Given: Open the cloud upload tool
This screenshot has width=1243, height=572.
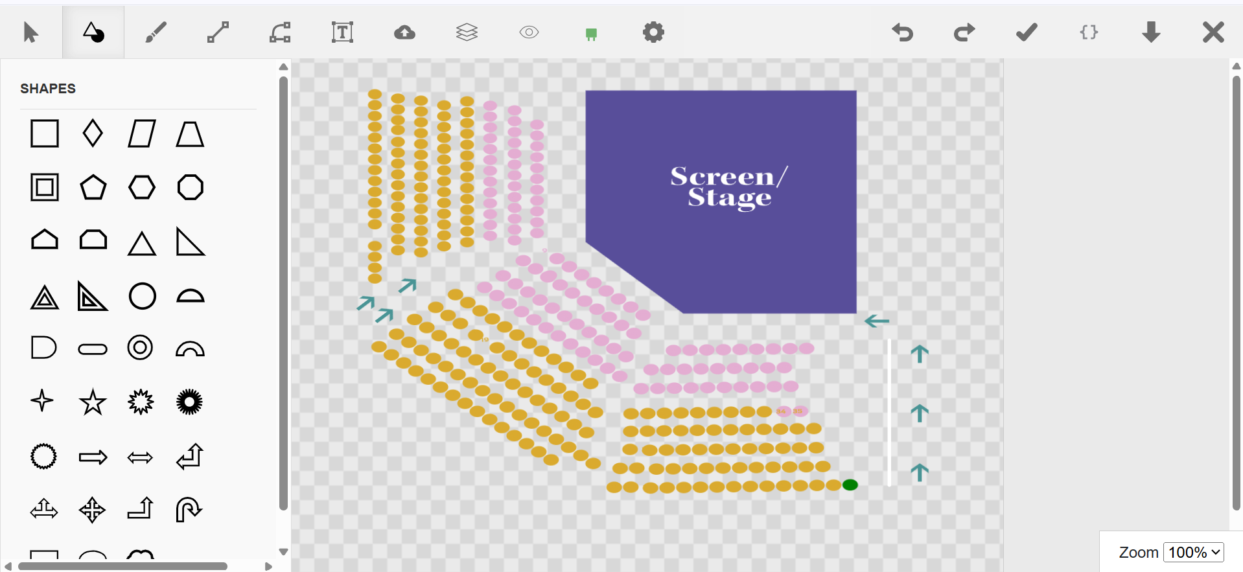Looking at the screenshot, I should (404, 32).
